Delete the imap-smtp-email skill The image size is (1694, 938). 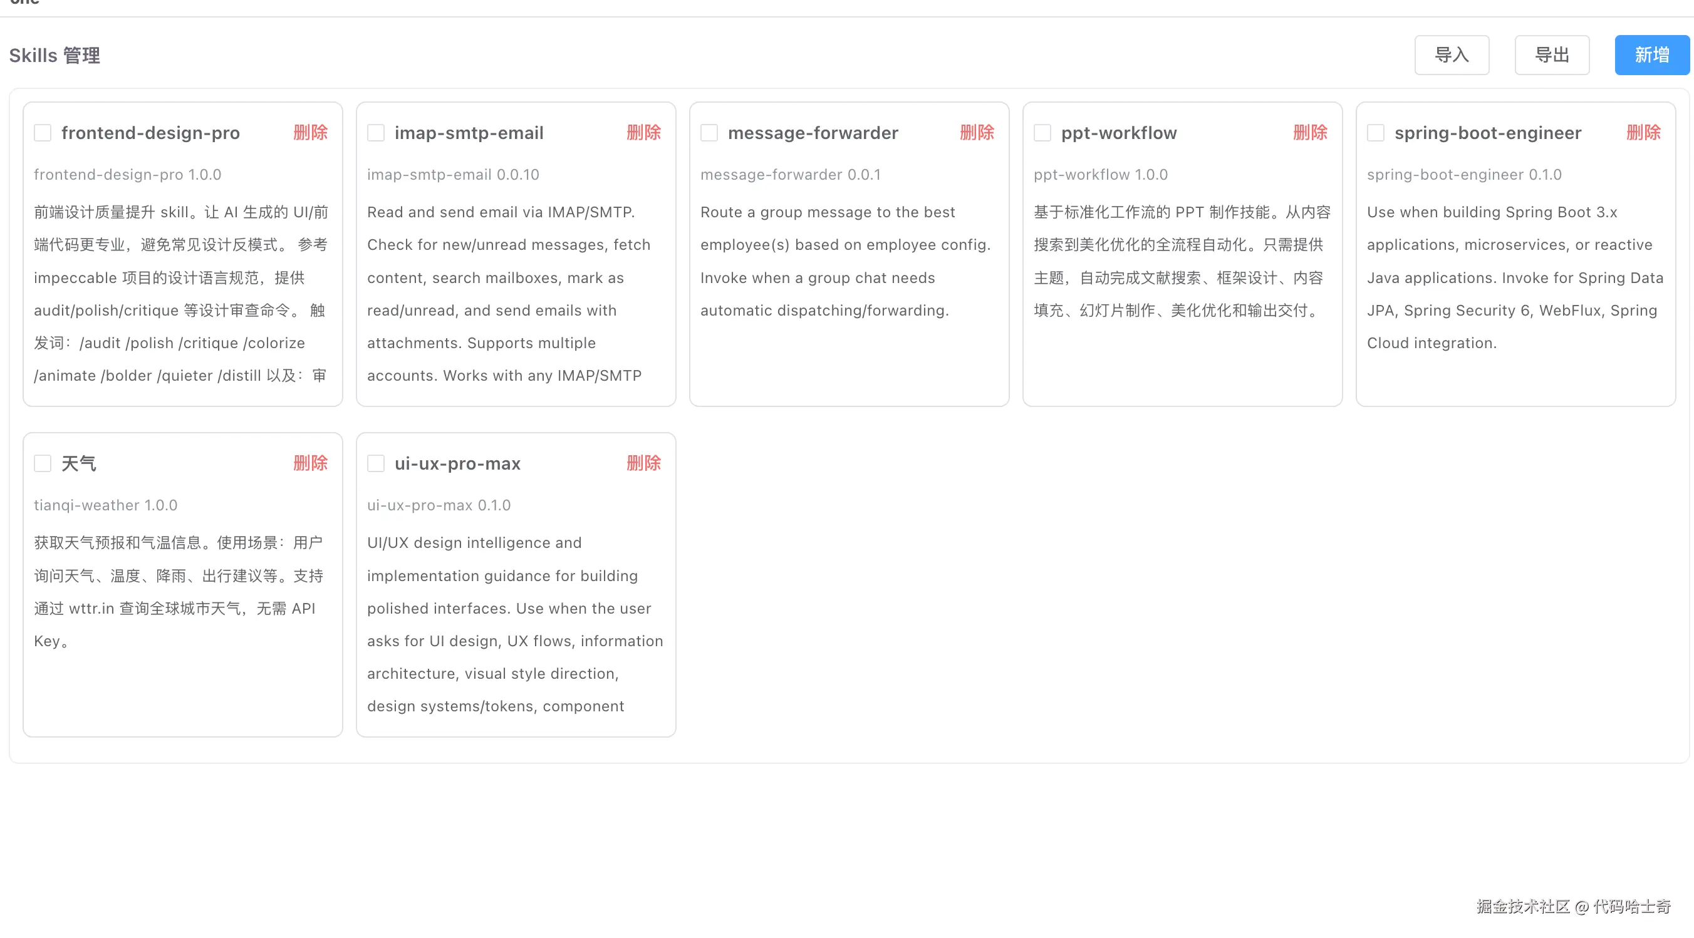643,133
